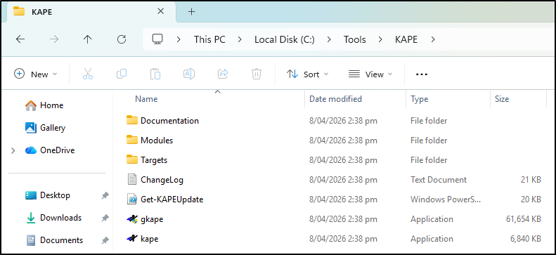Sort files by Type column
Viewport: 556px width, 255px height.
point(419,99)
